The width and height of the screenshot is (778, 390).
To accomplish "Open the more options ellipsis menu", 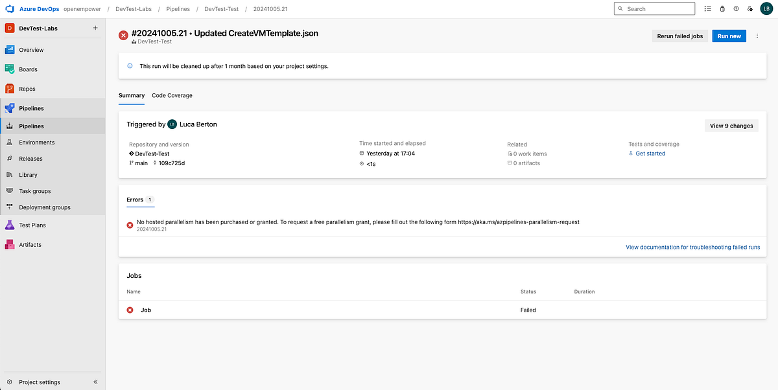I will 757,36.
